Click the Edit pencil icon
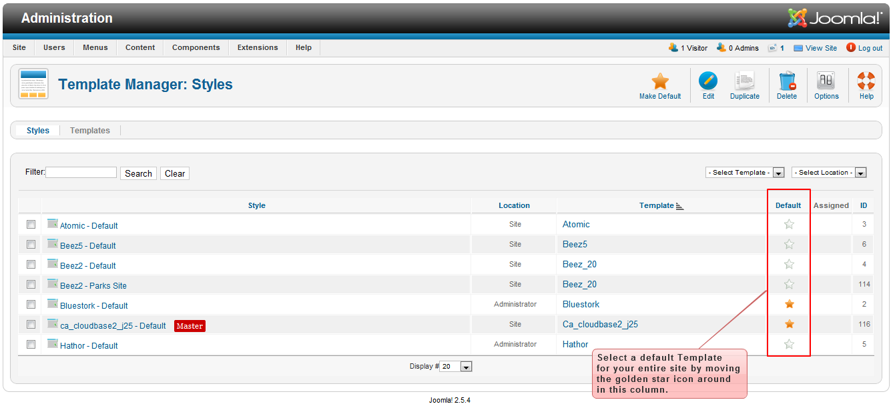The height and width of the screenshot is (408, 893). [708, 81]
